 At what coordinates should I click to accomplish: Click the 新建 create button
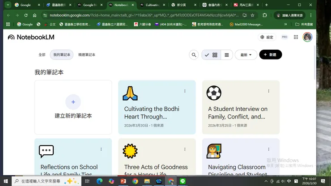tap(271, 55)
